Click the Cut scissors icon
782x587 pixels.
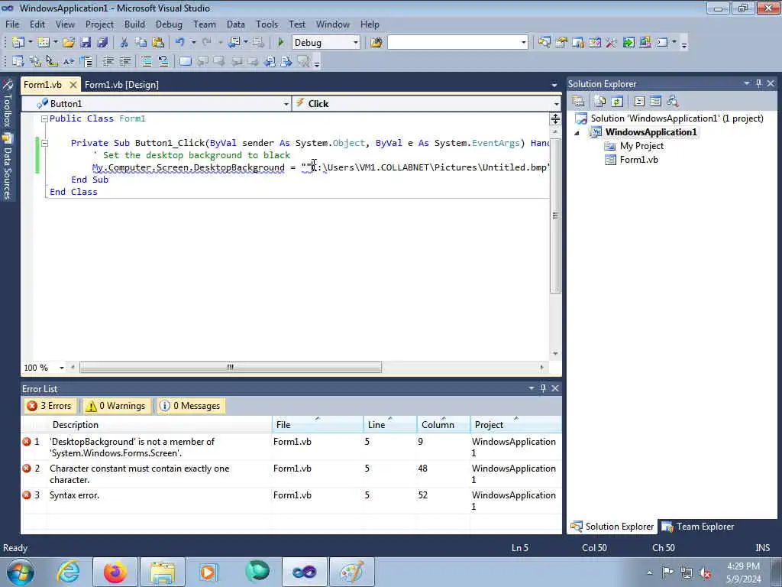click(x=124, y=43)
